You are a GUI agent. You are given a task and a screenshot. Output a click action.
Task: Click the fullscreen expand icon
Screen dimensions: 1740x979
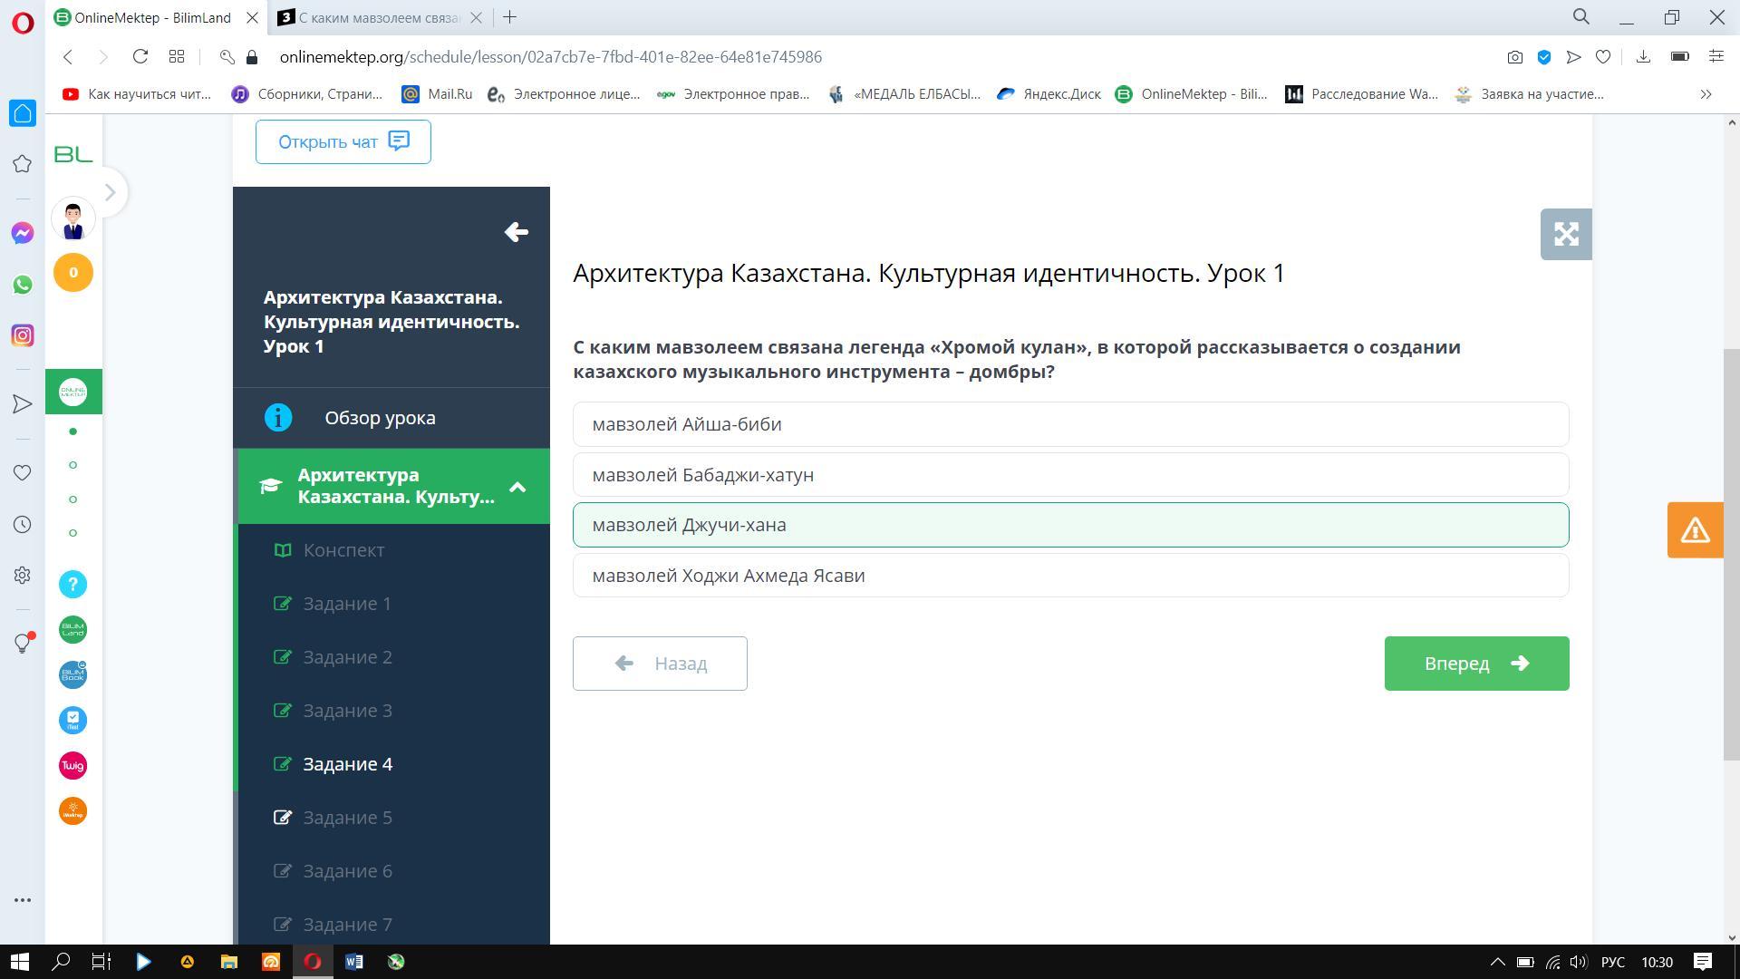(x=1565, y=235)
